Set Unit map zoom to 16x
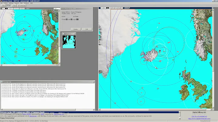The width and height of the screenshot is (218, 122). tap(15, 8)
